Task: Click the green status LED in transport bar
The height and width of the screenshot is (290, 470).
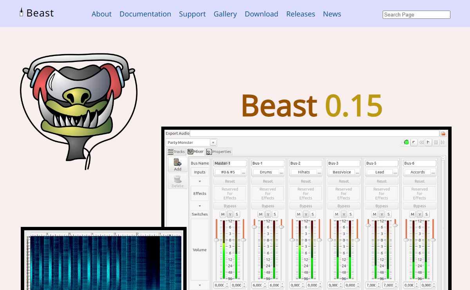Action: click(407, 142)
